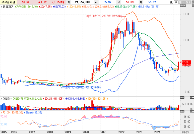
Task: Click the red current price tag 57.64 (3.35%)
Action: click(x=186, y=63)
